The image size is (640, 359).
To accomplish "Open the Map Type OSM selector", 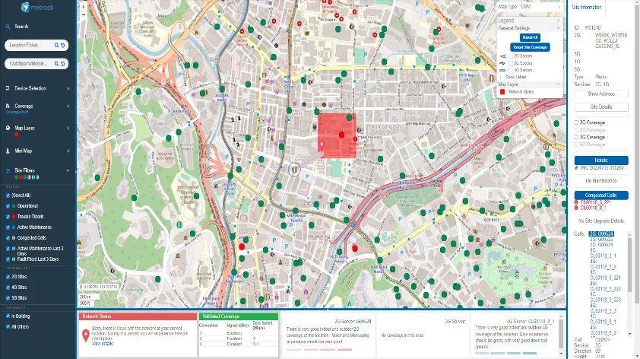I will pyautogui.click(x=529, y=7).
